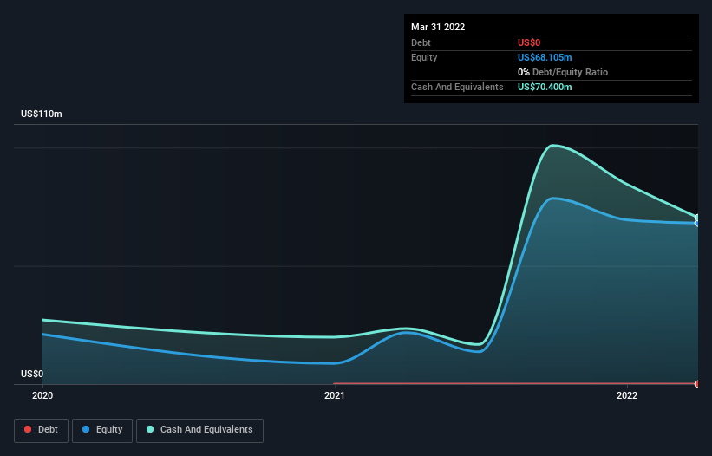
Task: Click the 2021 axis label
Action: [x=335, y=395]
